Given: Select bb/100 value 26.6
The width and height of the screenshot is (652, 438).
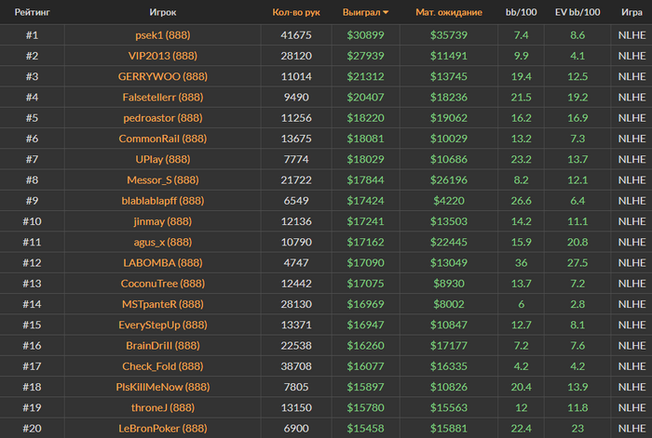Looking at the screenshot, I should (521, 201).
